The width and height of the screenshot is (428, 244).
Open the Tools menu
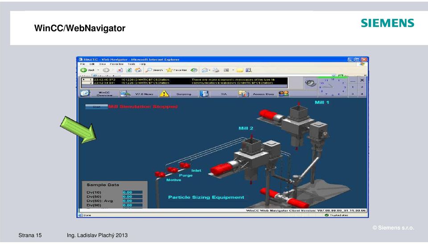coord(131,64)
